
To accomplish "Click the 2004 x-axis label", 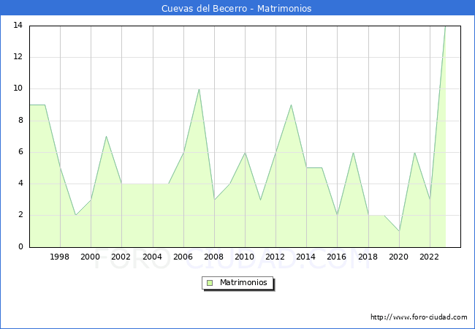I will (x=152, y=257).
